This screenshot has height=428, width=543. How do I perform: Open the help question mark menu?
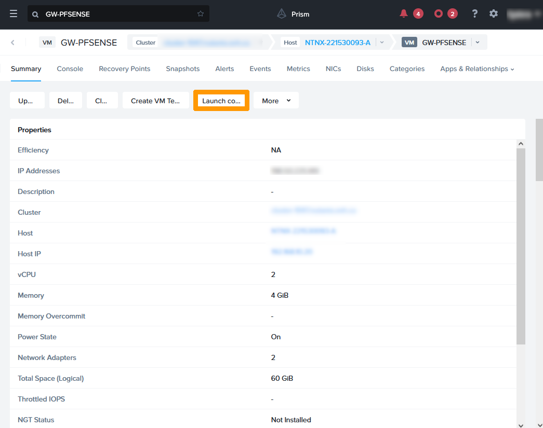click(474, 14)
